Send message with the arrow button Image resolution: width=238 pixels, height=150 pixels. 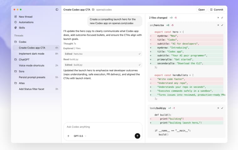click(x=137, y=136)
